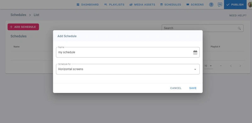Open the help question mark icon
Image resolution: width=252 pixels, height=123 pixels.
coord(211,5)
